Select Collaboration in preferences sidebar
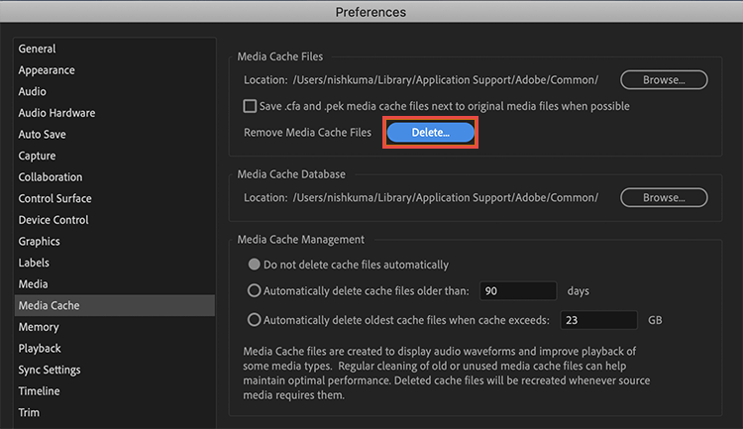The height and width of the screenshot is (429, 743). point(51,177)
